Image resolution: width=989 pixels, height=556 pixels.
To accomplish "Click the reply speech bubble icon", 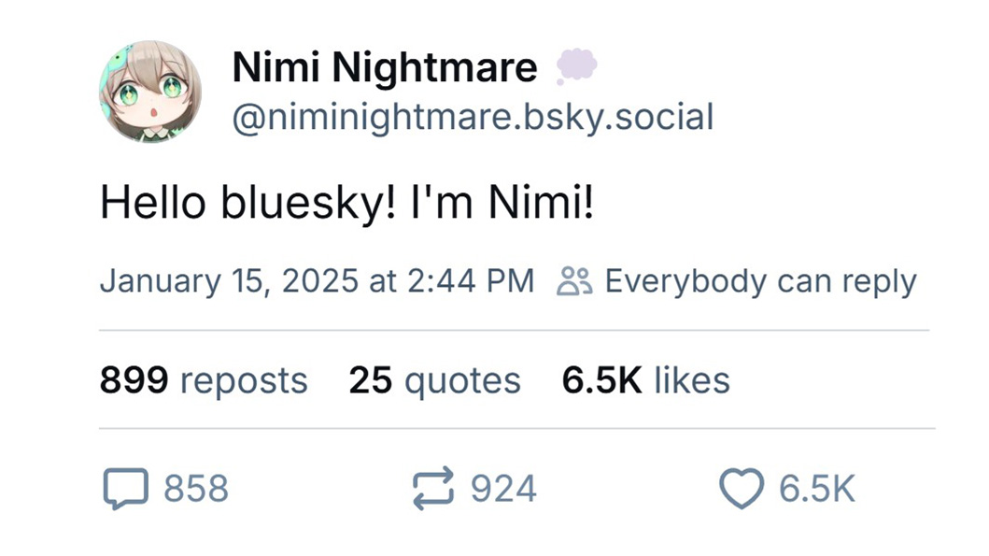I will [x=124, y=489].
